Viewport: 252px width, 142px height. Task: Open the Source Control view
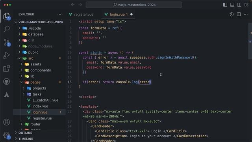[x=7, y=42]
